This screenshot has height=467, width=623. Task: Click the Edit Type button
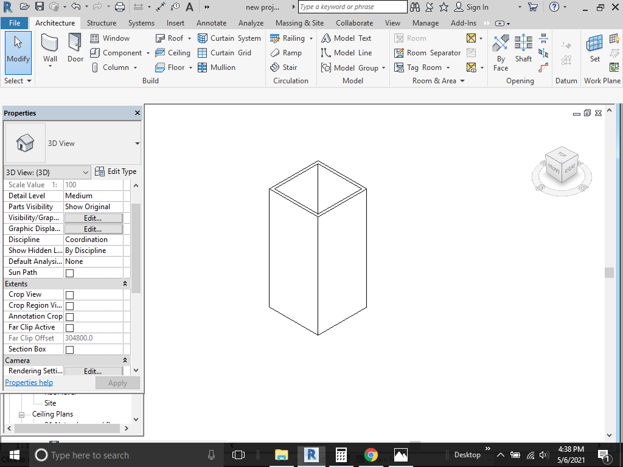[116, 171]
